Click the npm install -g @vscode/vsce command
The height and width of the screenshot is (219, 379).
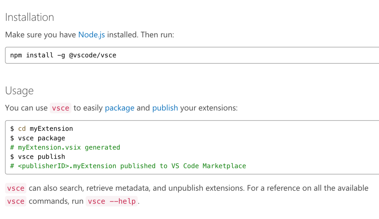click(x=63, y=55)
